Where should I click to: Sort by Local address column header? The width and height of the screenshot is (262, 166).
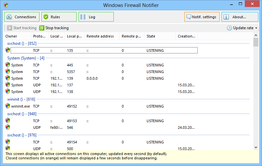[56, 36]
